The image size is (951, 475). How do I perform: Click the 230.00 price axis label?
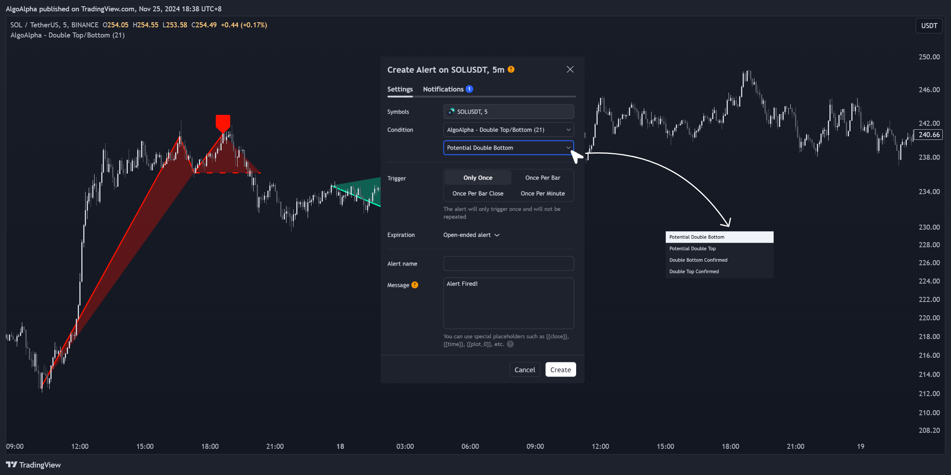929,227
